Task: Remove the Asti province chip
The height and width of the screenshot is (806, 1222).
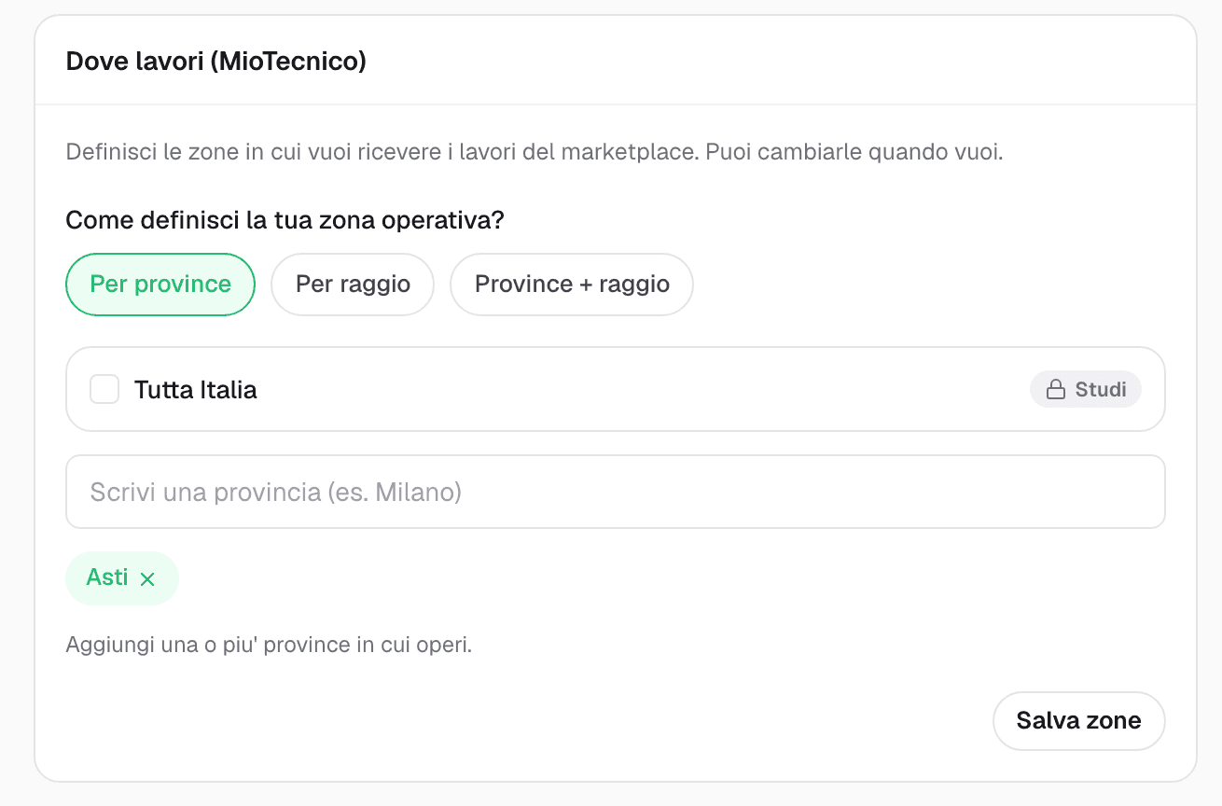Action: 147,579
